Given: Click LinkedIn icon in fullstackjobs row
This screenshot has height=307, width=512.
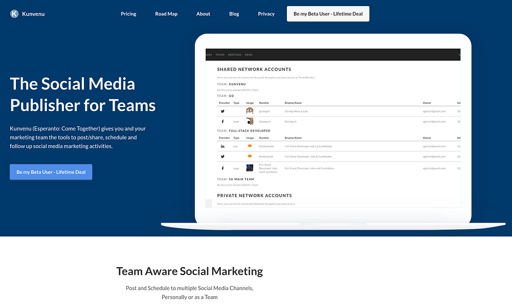Looking at the screenshot, I should click(222, 146).
